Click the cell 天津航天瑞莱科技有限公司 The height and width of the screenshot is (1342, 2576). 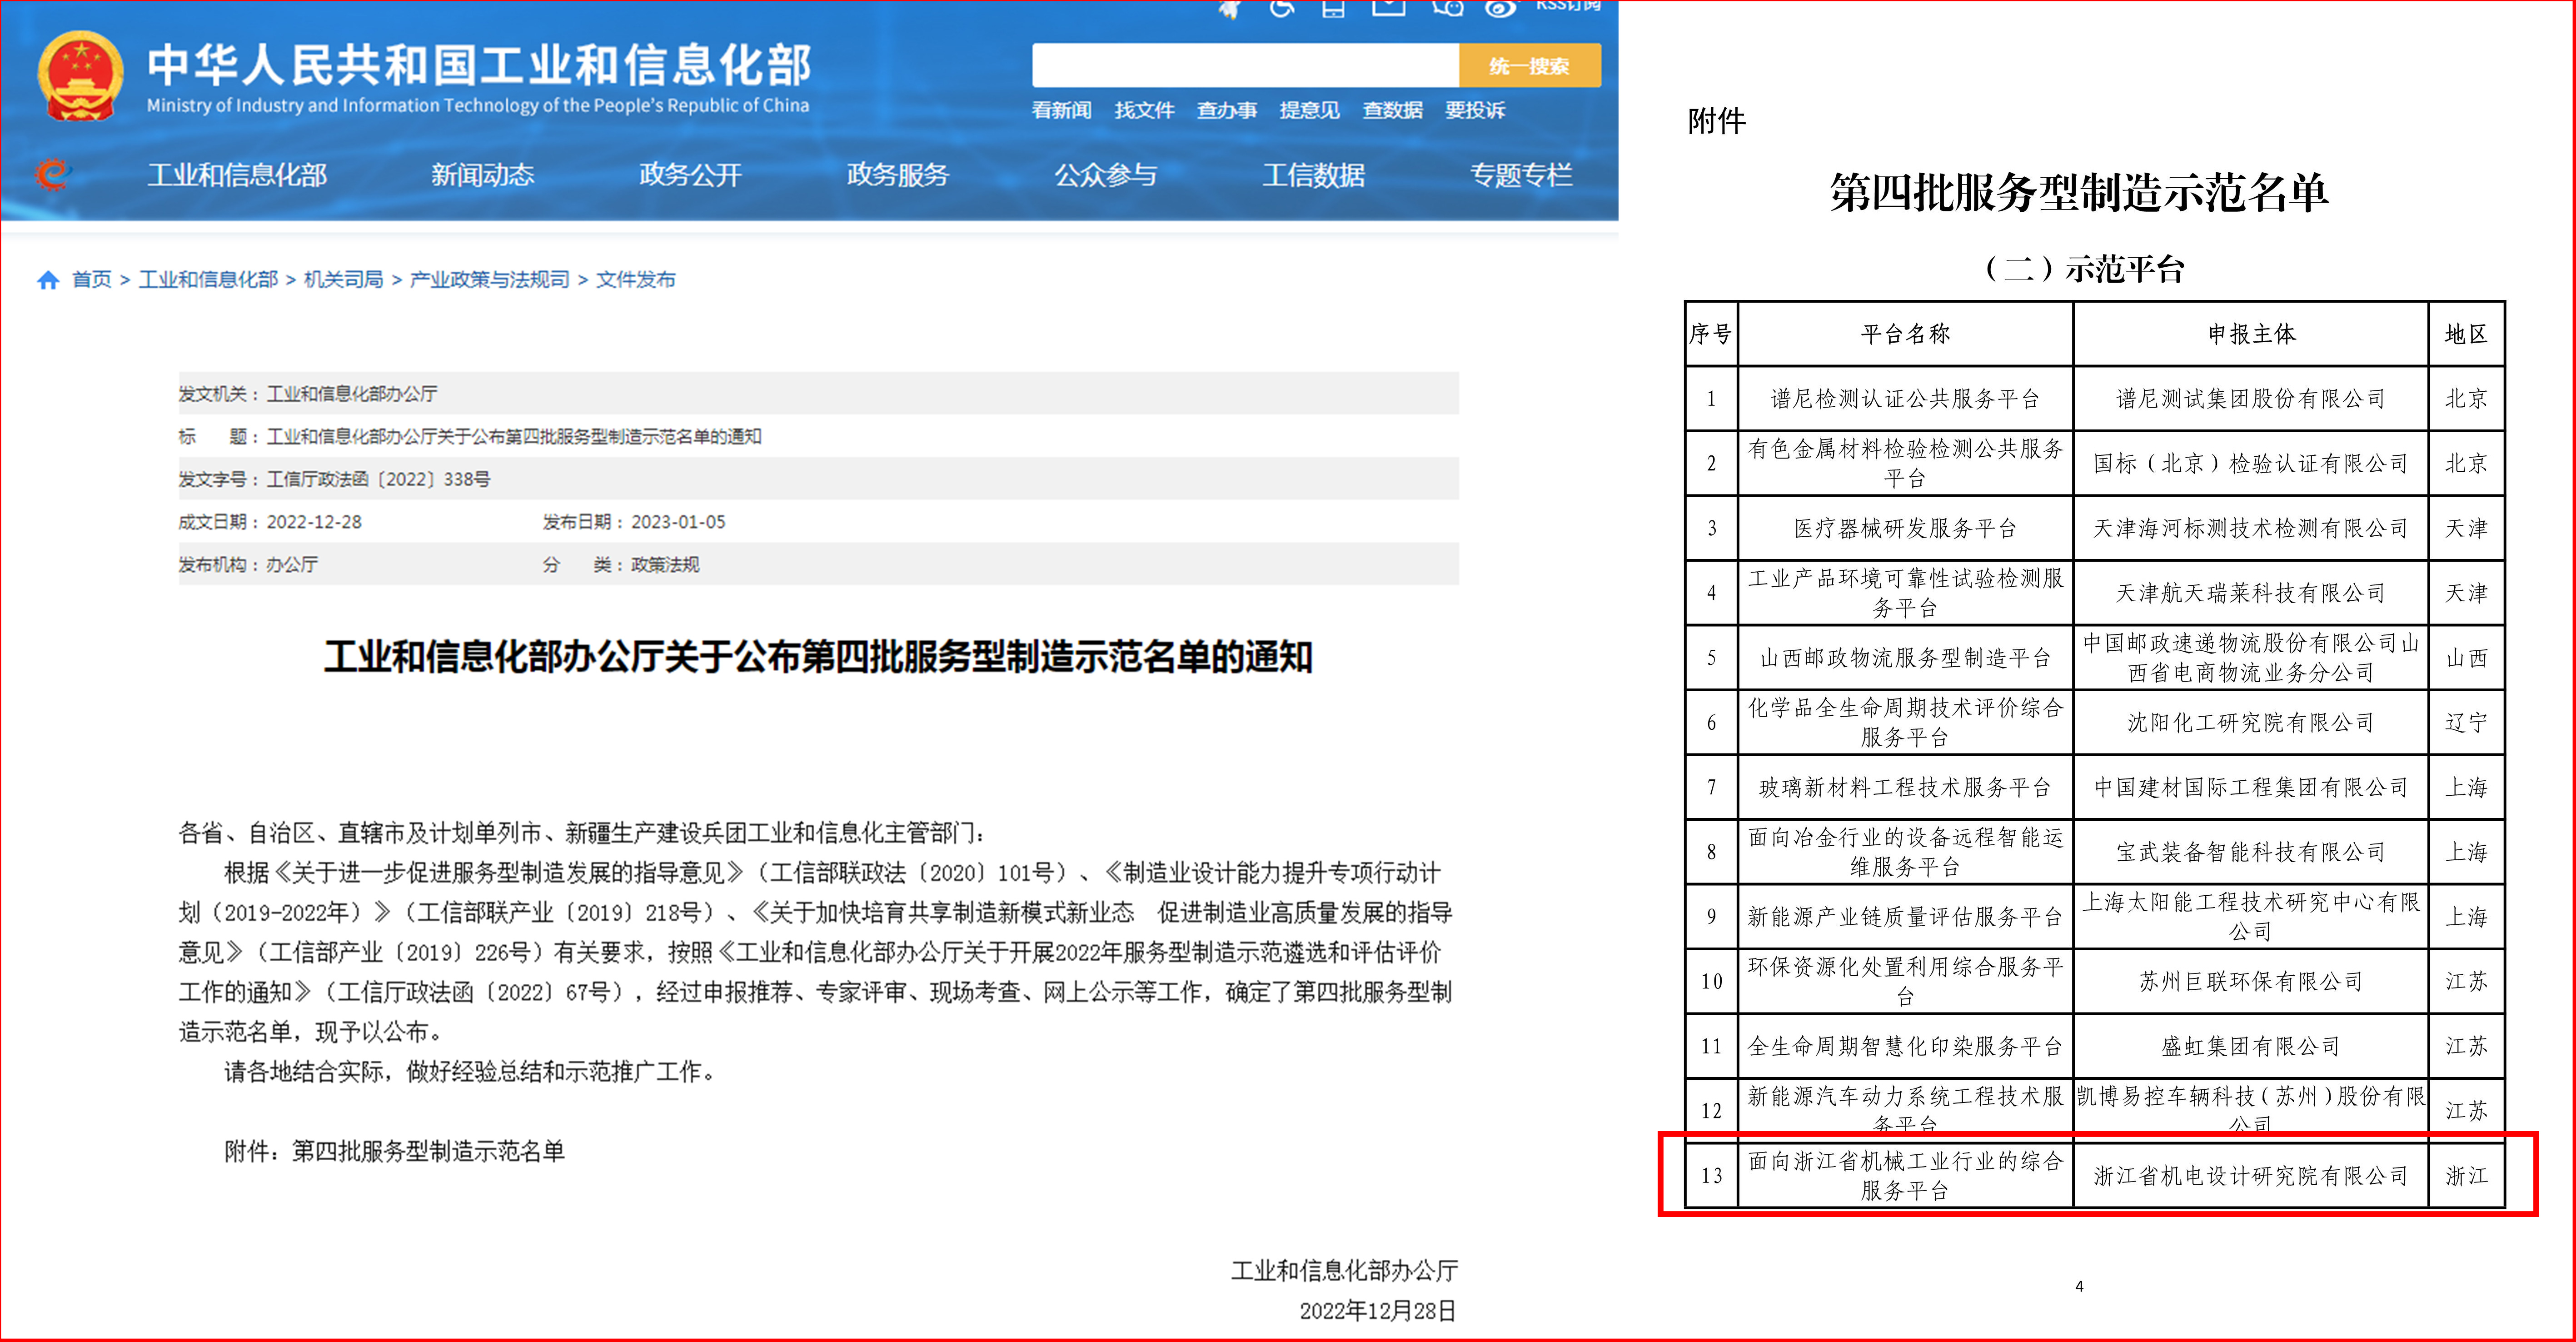2251,593
